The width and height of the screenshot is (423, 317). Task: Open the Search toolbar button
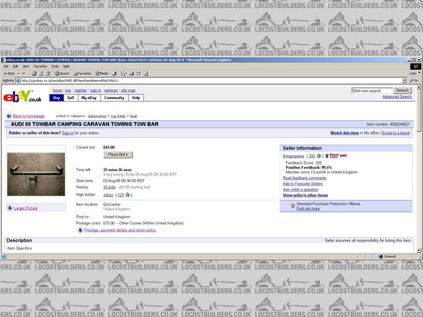pyautogui.click(x=61, y=73)
